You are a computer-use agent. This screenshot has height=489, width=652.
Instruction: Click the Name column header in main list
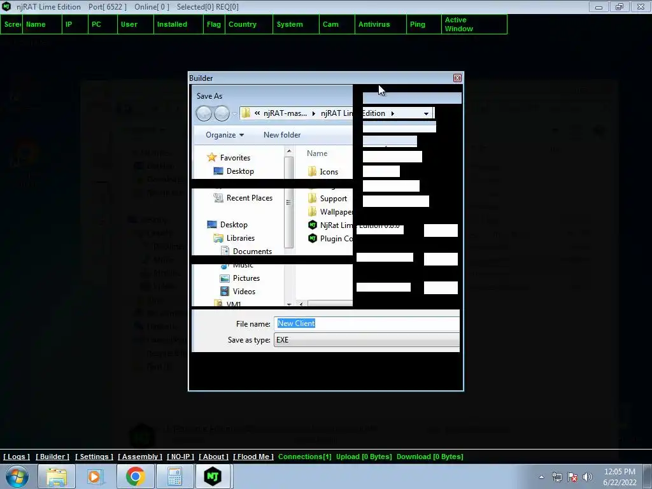(42, 24)
